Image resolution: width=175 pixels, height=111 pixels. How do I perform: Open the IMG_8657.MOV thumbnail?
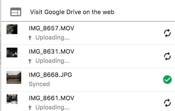tap(12, 29)
